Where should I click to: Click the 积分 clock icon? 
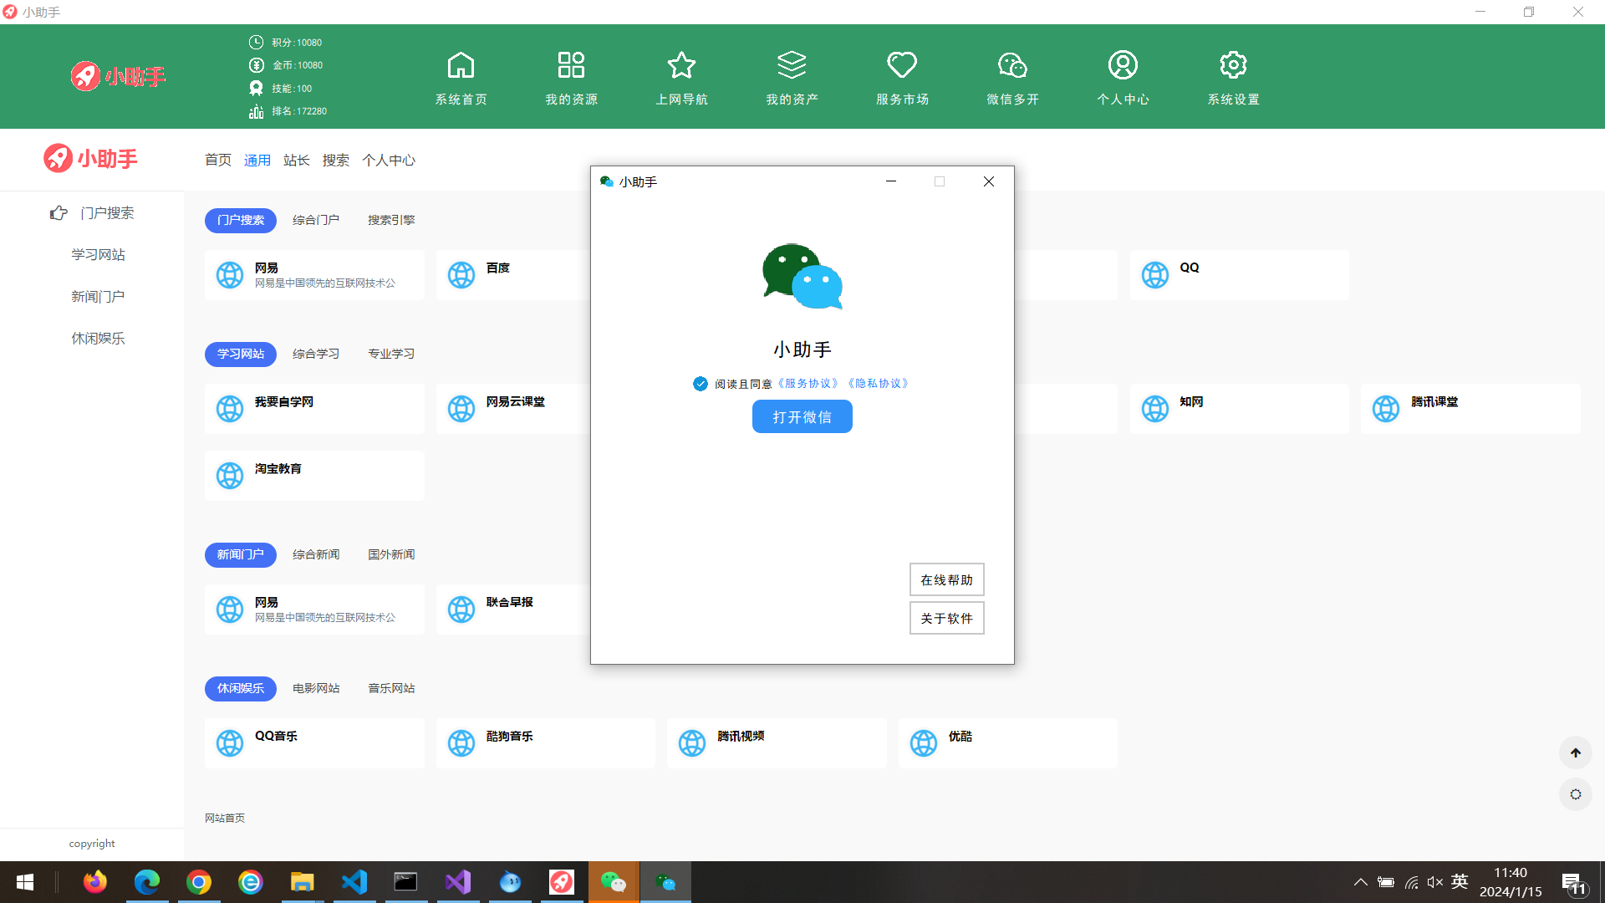pyautogui.click(x=256, y=42)
